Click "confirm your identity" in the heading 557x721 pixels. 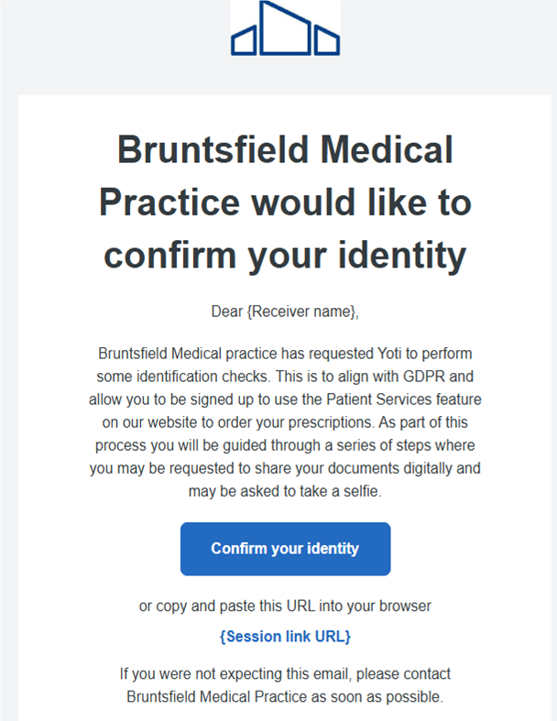285,254
